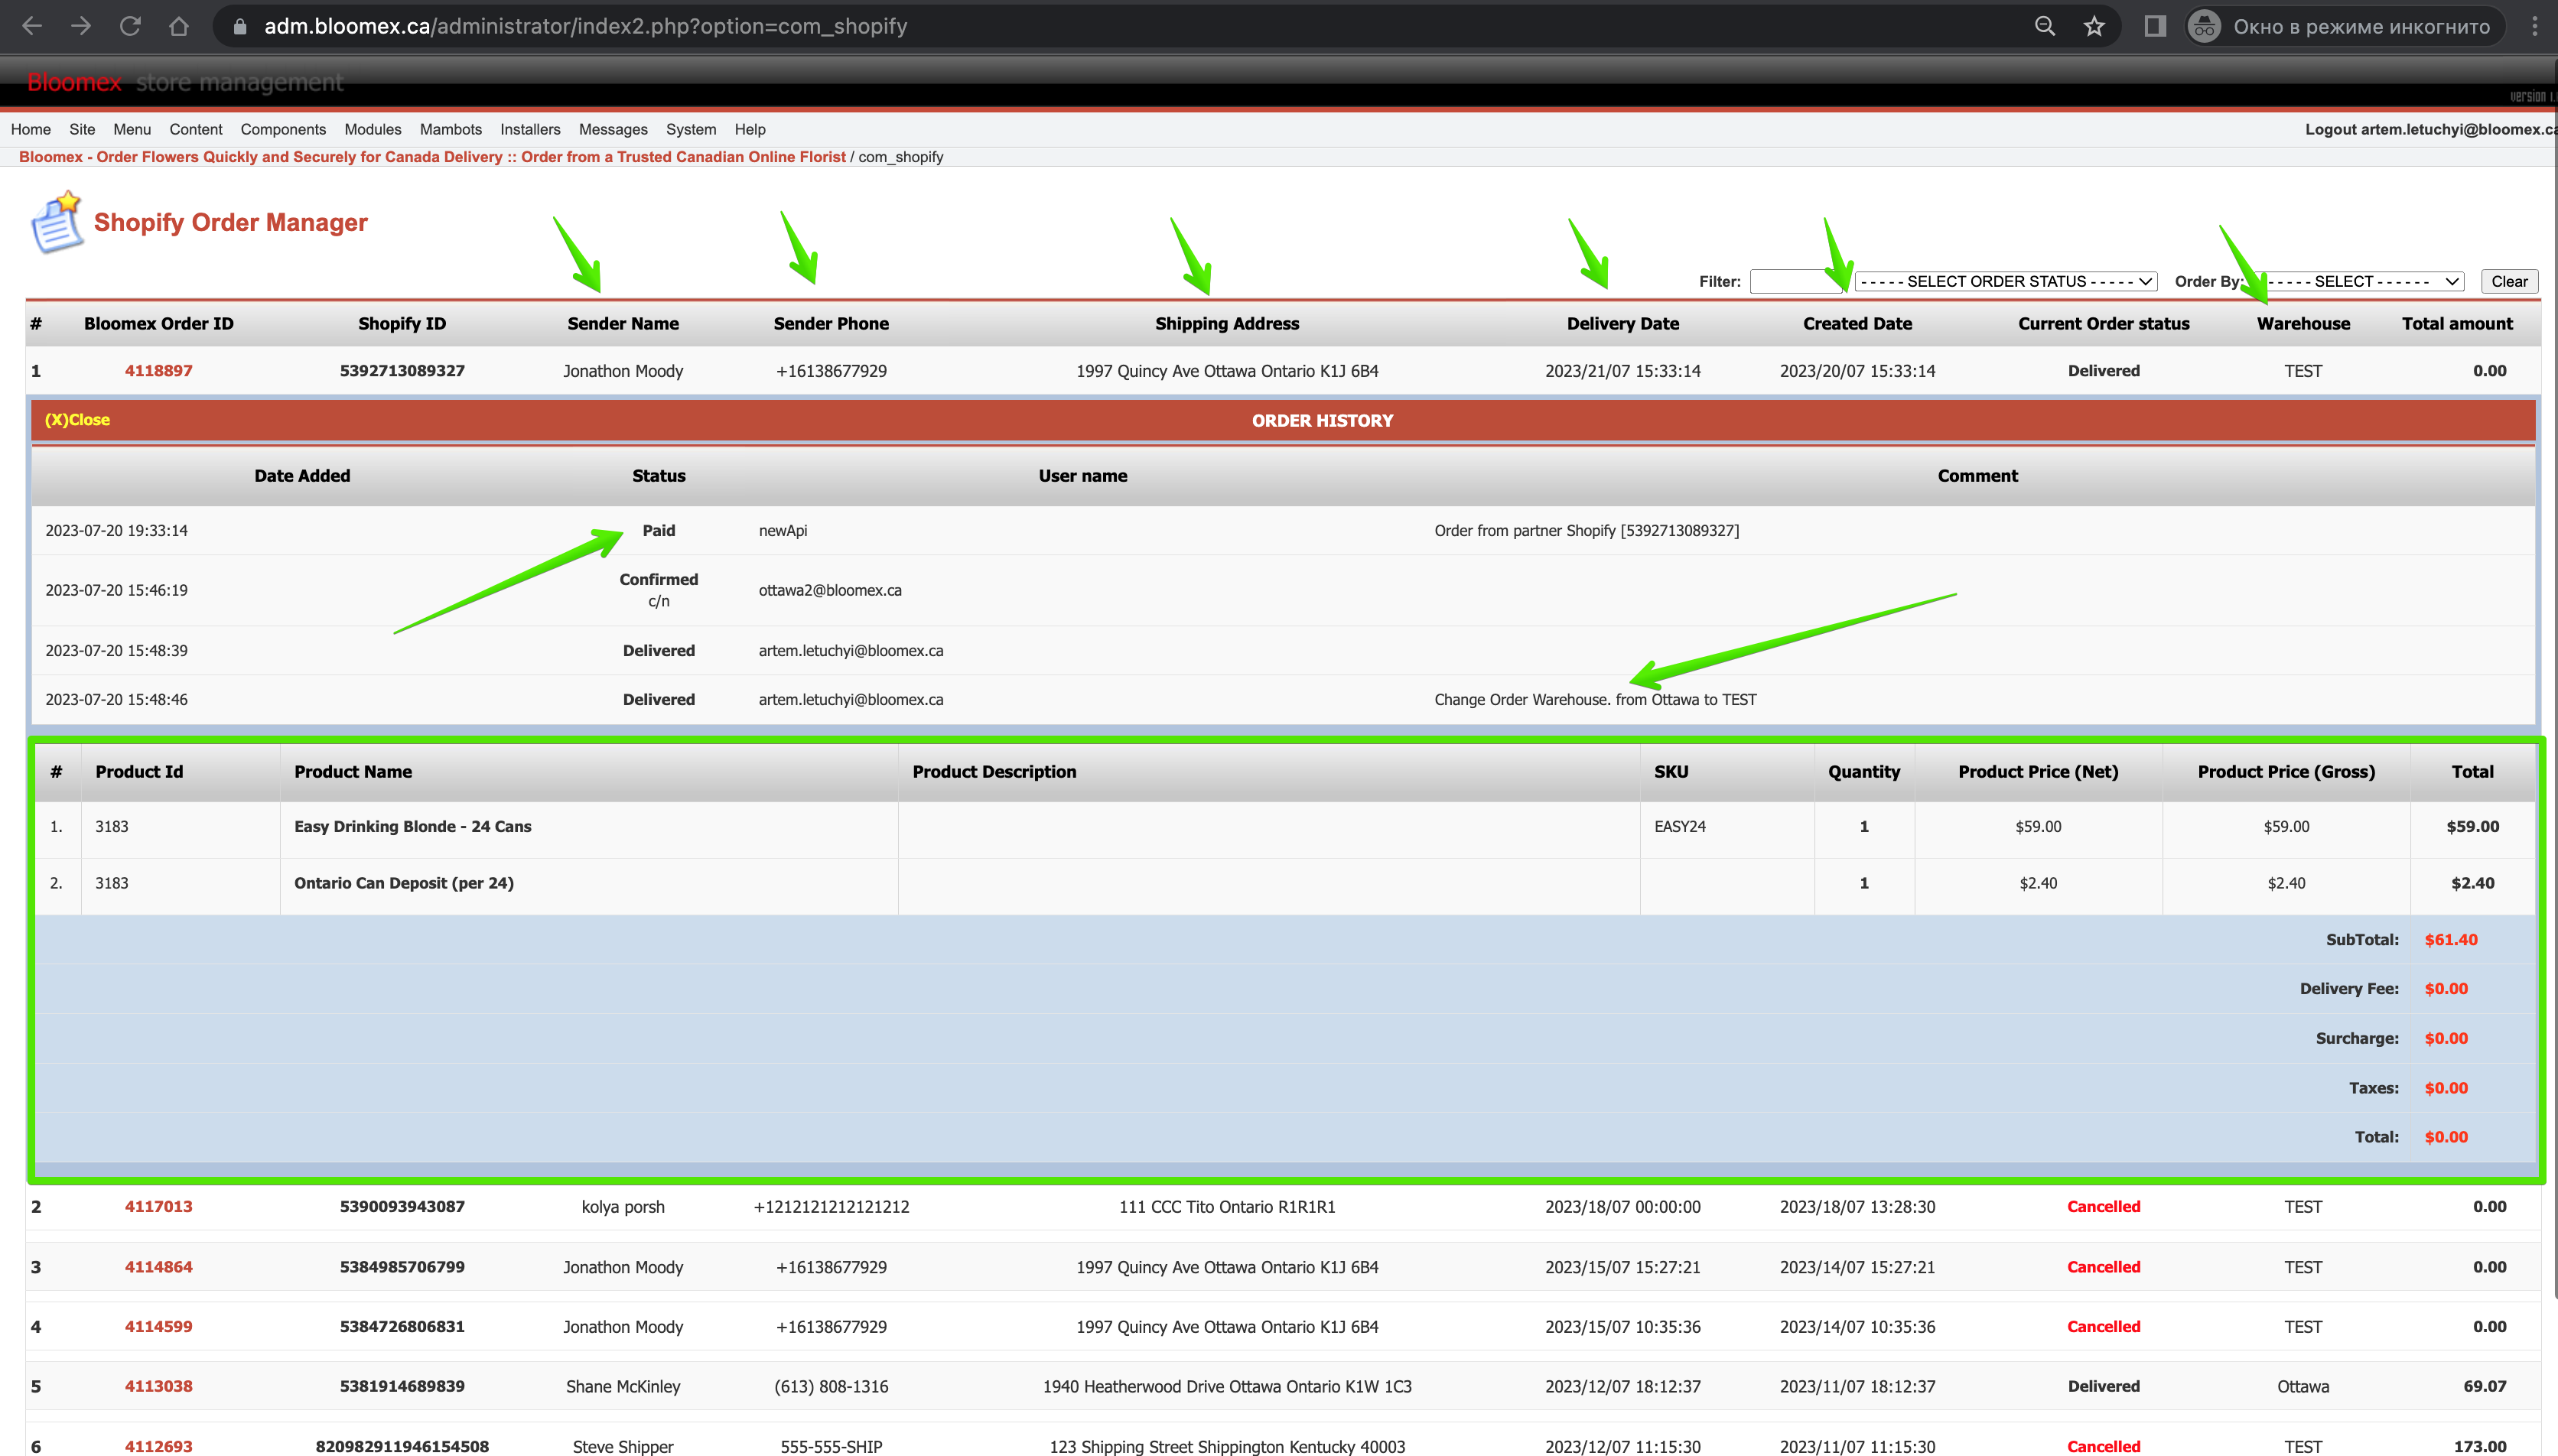Open the Messages menu
Image resolution: width=2558 pixels, height=1456 pixels.
point(613,129)
